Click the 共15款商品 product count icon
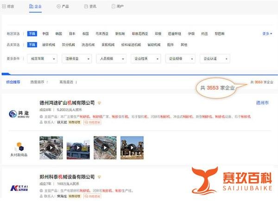278x202 pixels. [19, 147]
